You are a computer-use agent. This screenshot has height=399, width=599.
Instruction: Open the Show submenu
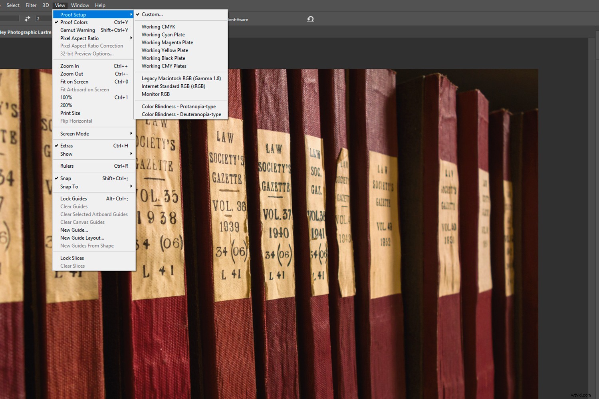point(66,154)
